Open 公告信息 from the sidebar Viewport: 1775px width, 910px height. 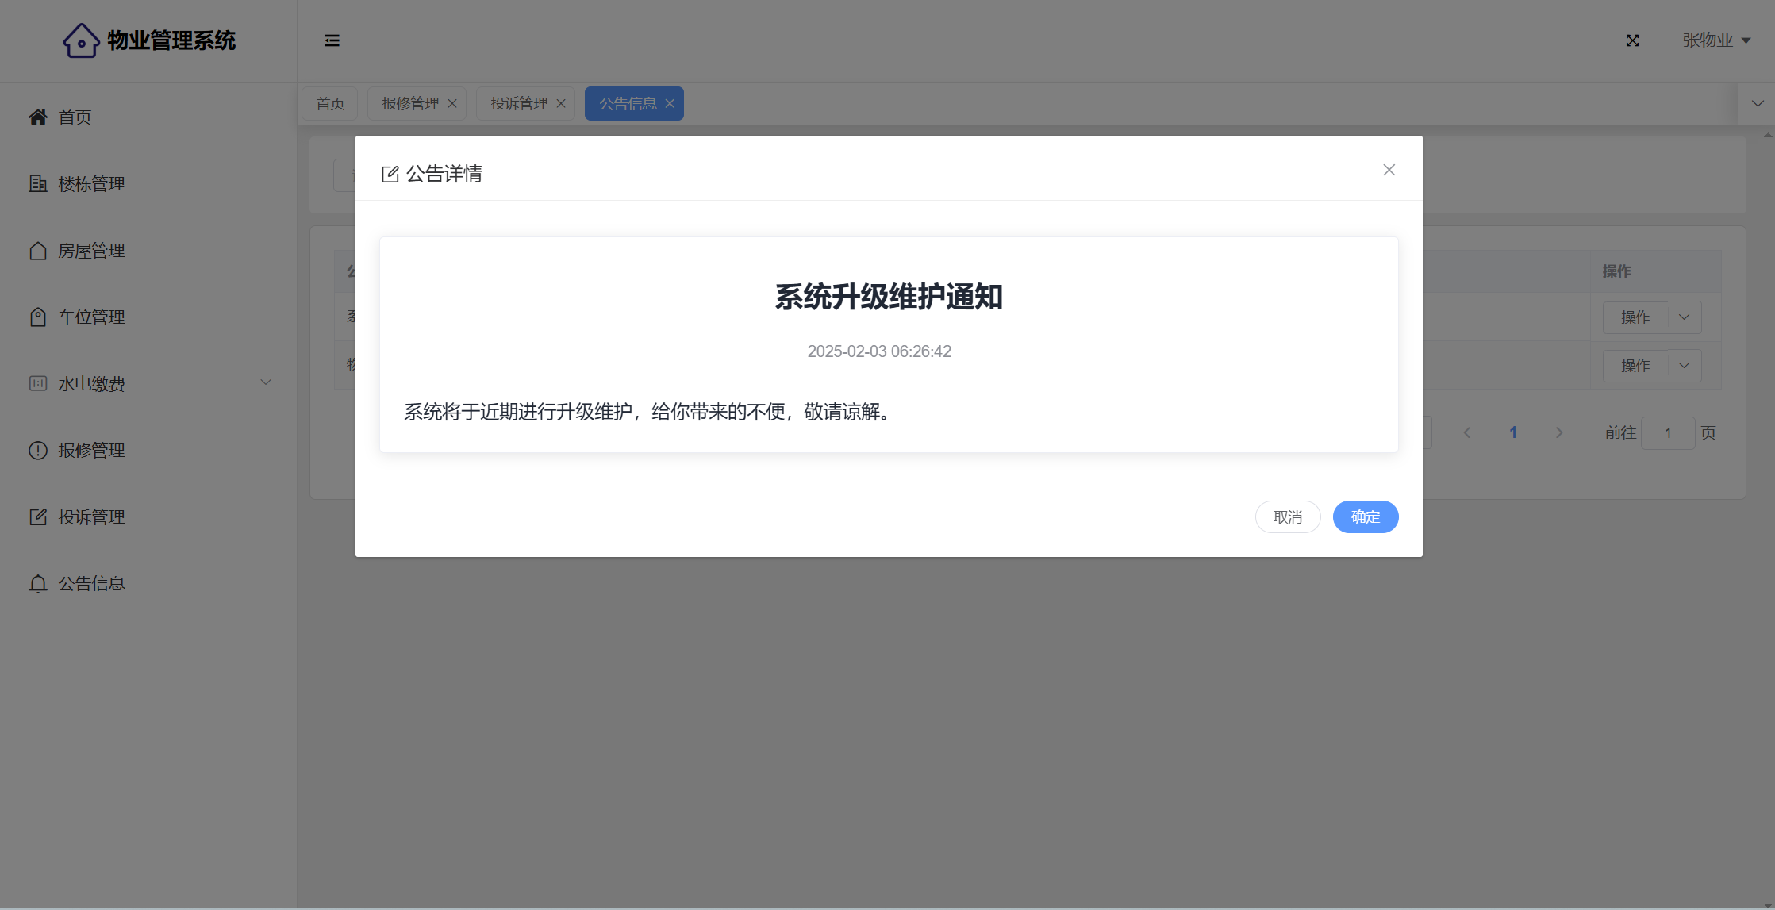(91, 584)
